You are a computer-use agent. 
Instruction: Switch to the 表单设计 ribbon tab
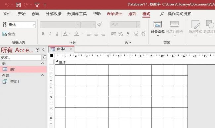pyautogui.click(x=114, y=14)
